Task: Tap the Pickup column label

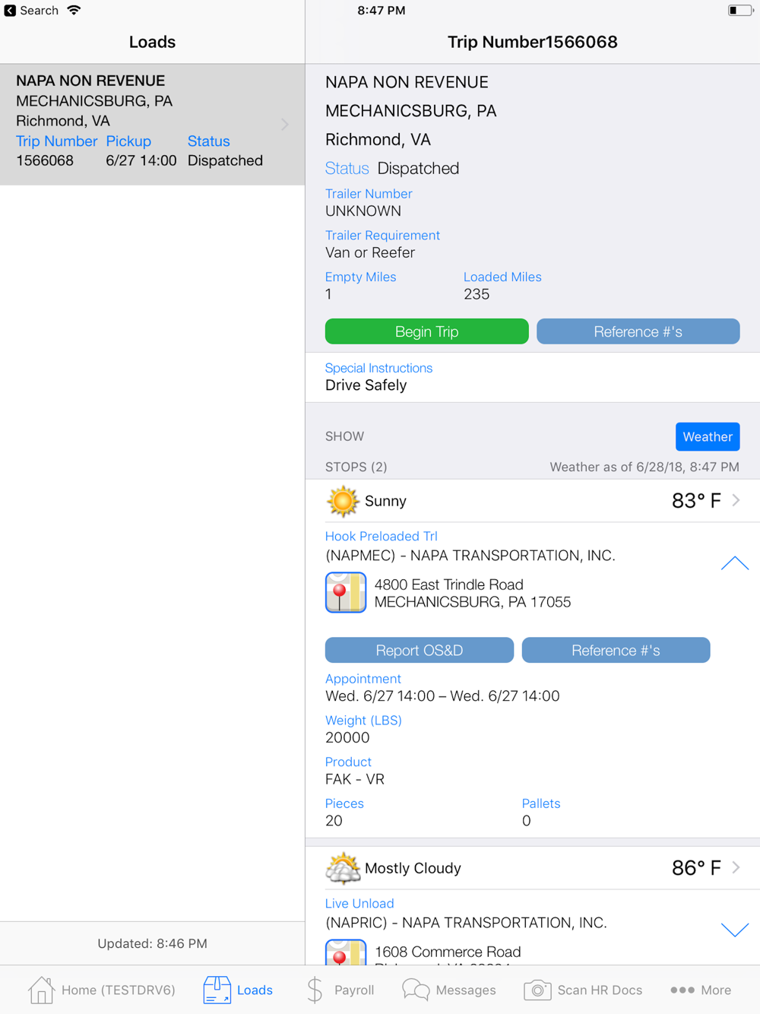Action: (128, 141)
